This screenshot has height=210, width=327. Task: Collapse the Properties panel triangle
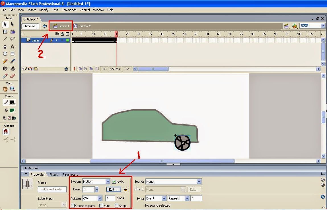[x=26, y=174]
